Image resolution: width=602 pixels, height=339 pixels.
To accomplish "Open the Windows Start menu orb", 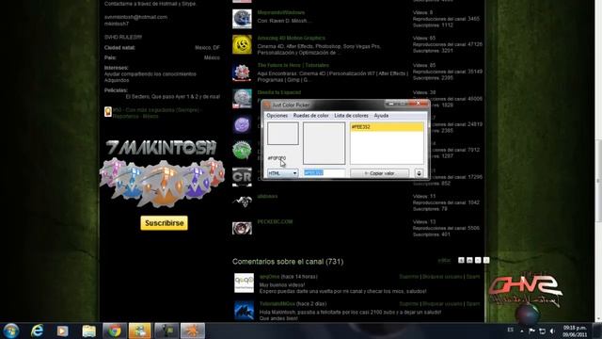I will coord(10,331).
